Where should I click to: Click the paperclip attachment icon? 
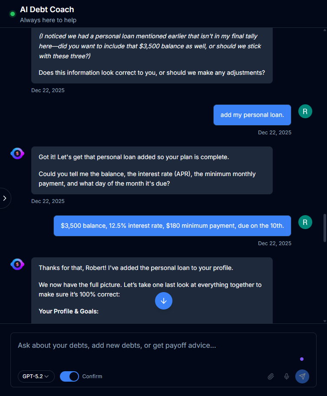(x=271, y=376)
